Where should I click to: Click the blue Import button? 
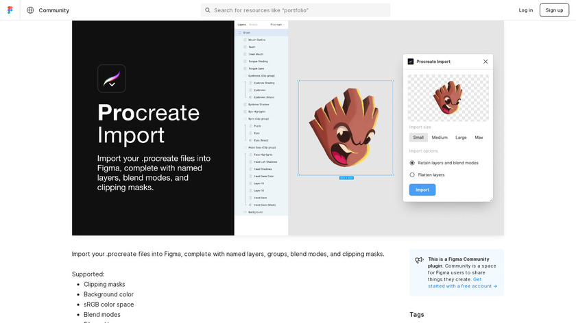click(x=422, y=190)
